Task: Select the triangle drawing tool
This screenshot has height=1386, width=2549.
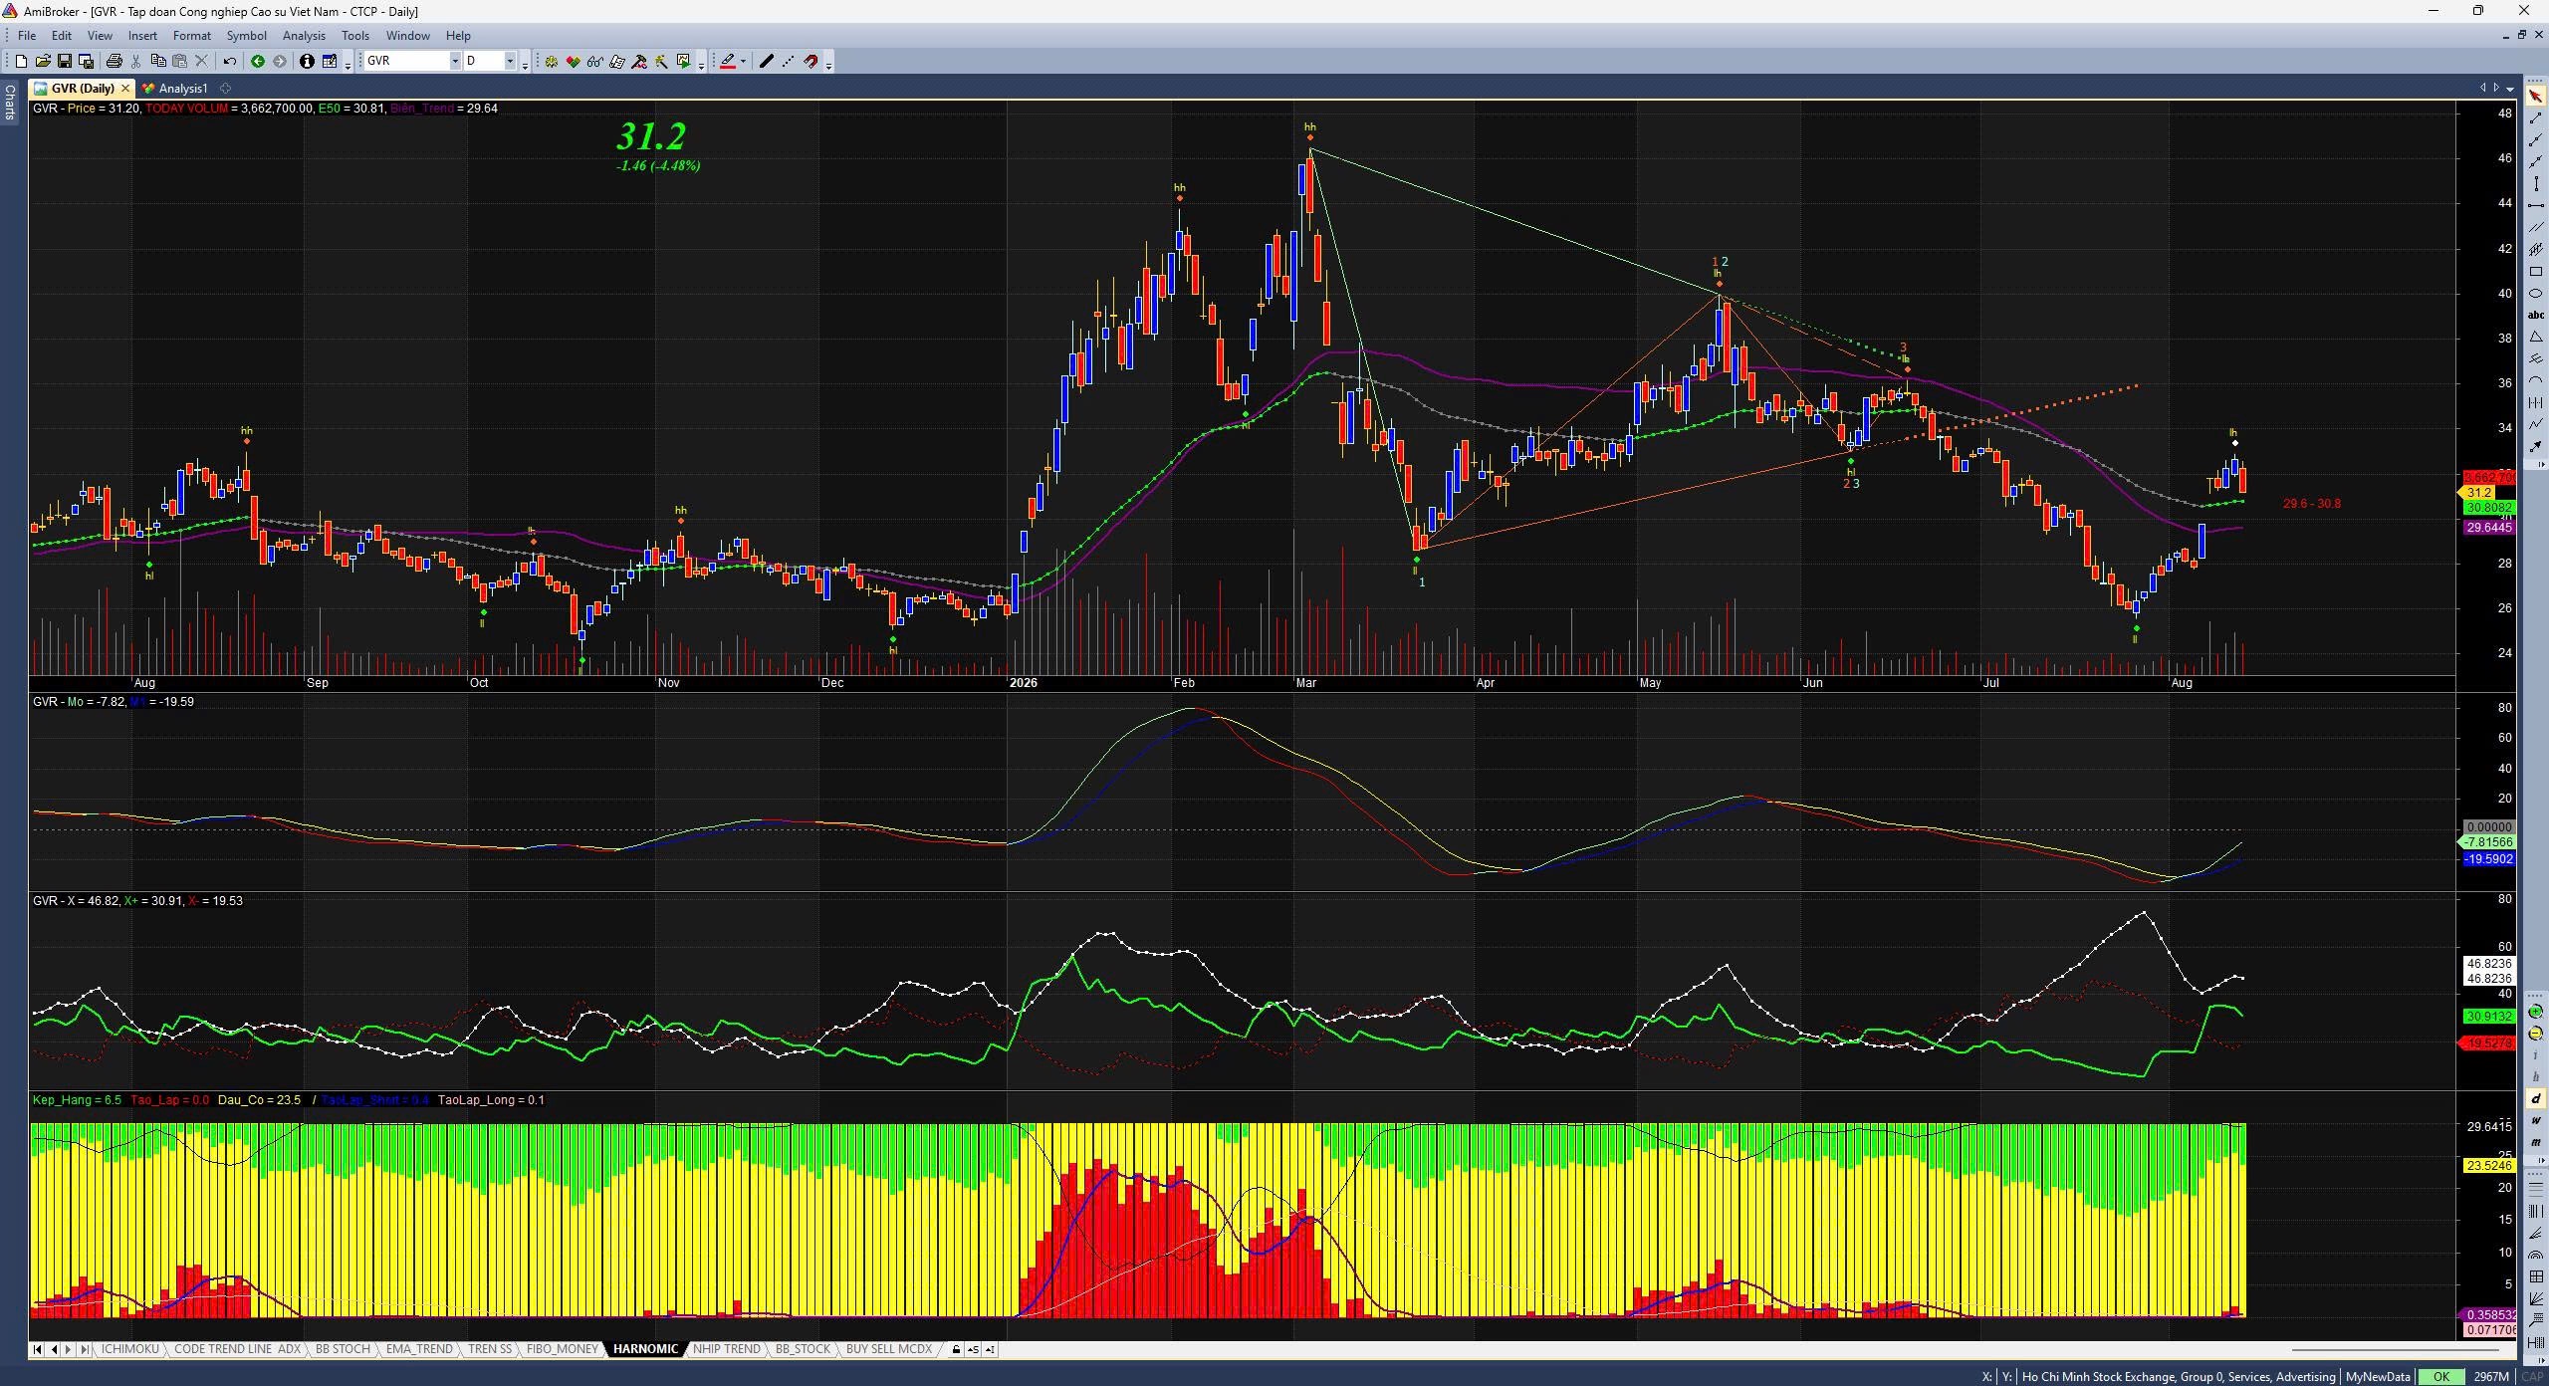Action: (x=2535, y=338)
